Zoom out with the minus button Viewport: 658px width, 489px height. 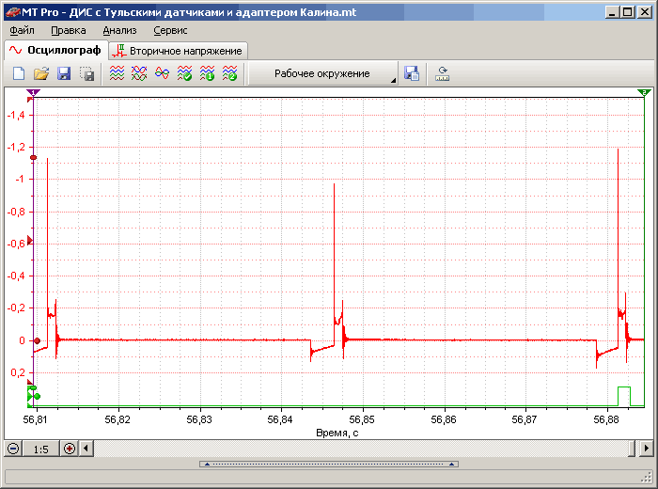[x=13, y=449]
